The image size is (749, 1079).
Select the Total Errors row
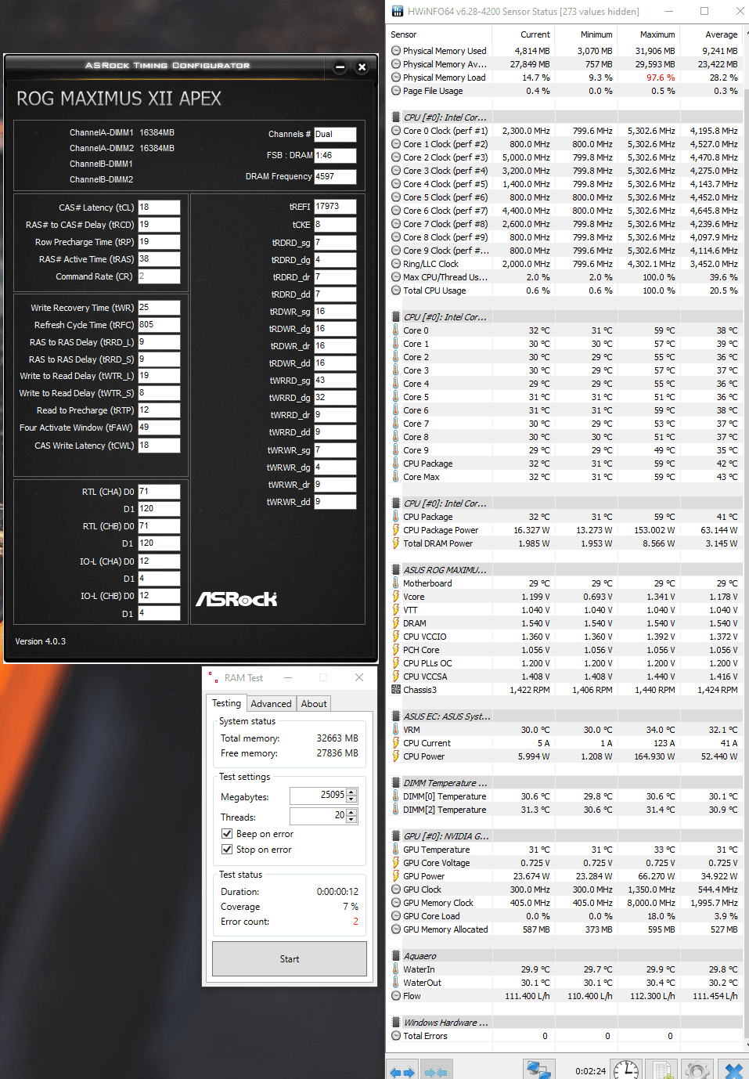coord(565,1036)
